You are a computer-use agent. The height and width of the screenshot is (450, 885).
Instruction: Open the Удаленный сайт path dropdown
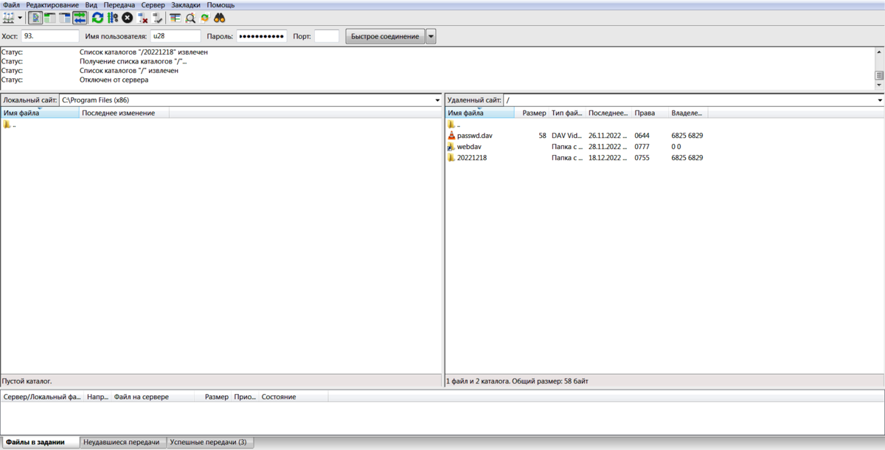point(880,100)
